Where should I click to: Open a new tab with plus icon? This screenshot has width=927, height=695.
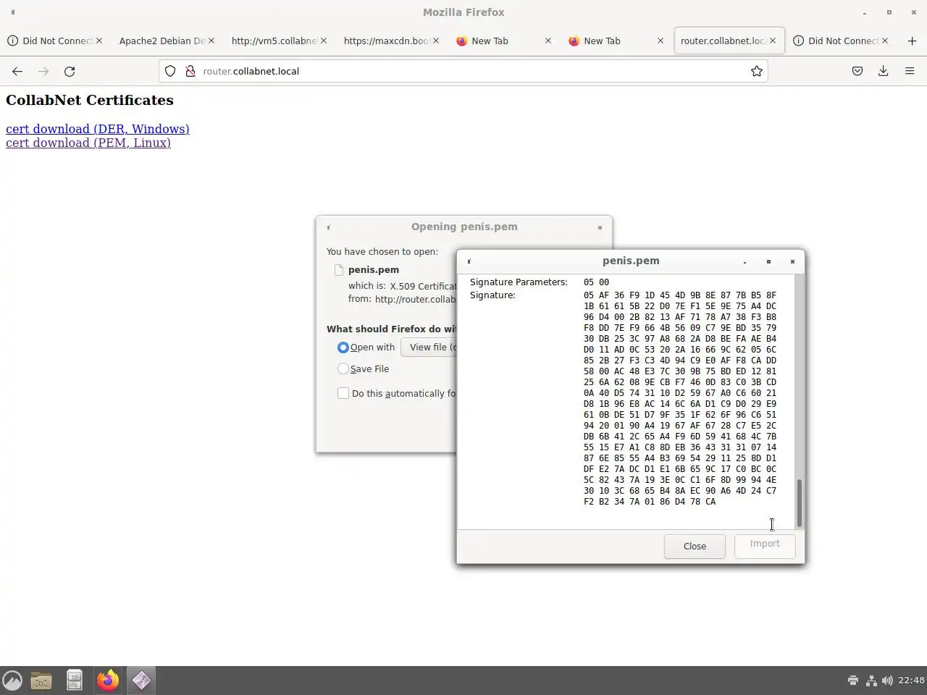pos(912,41)
